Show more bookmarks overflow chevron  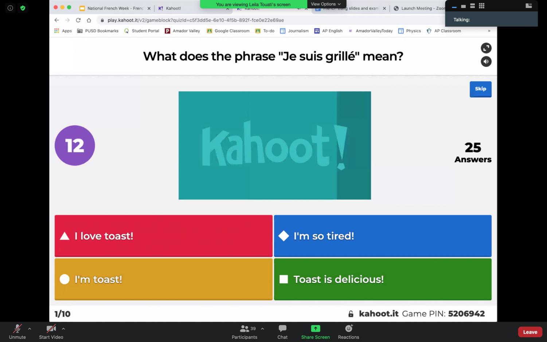pos(489,31)
